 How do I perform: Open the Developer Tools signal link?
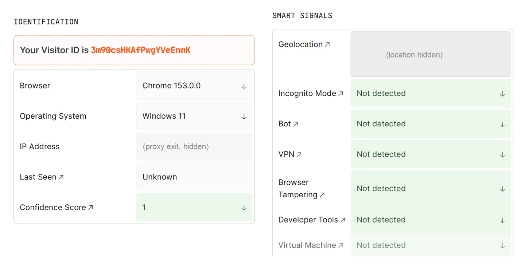coord(312,220)
